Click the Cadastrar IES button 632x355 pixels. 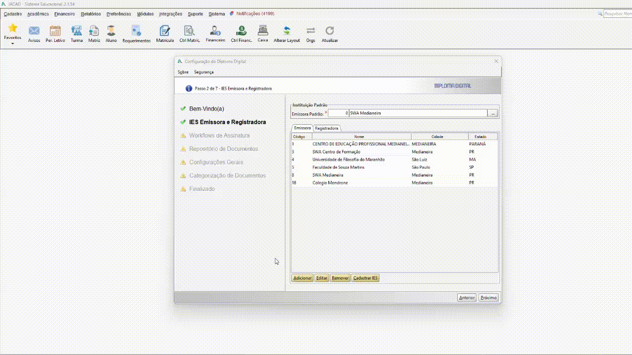[365, 278]
